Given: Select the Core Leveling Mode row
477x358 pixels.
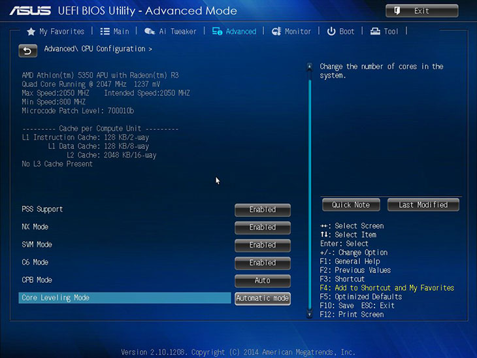Looking at the screenshot, I should point(125,298).
